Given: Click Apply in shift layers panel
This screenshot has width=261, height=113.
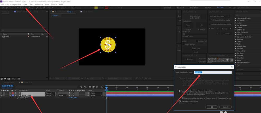Looking at the screenshot, I should 227,34.
